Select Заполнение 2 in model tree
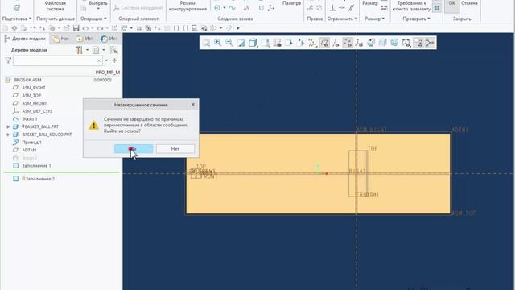This screenshot has width=515, height=290. [40, 179]
